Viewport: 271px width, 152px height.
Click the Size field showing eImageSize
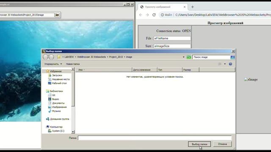click(x=172, y=46)
